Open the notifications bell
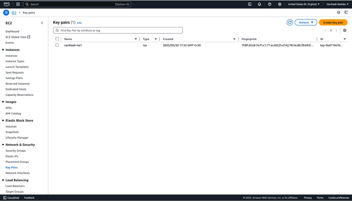 tap(259, 4)
